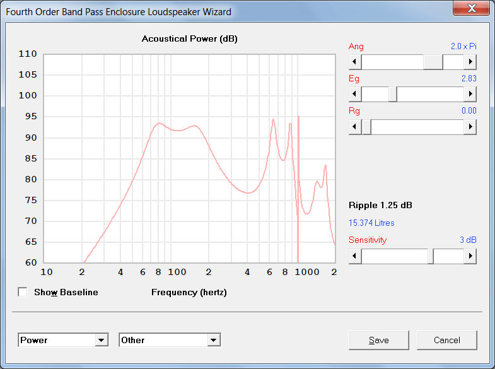Click the Ripple 1.25 dB text
The image size is (495, 369).
(x=380, y=206)
